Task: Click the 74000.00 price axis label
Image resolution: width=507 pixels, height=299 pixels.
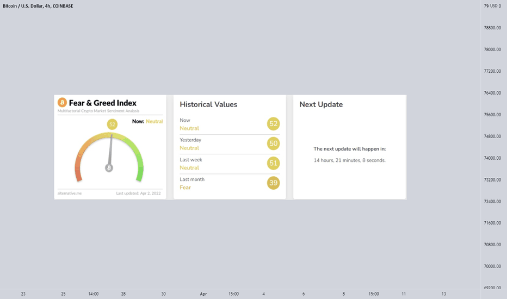Action: tap(492, 158)
